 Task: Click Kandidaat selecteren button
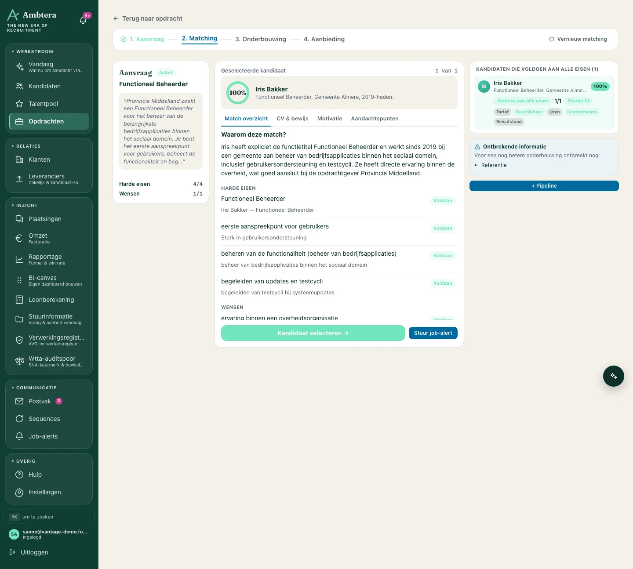pyautogui.click(x=313, y=333)
